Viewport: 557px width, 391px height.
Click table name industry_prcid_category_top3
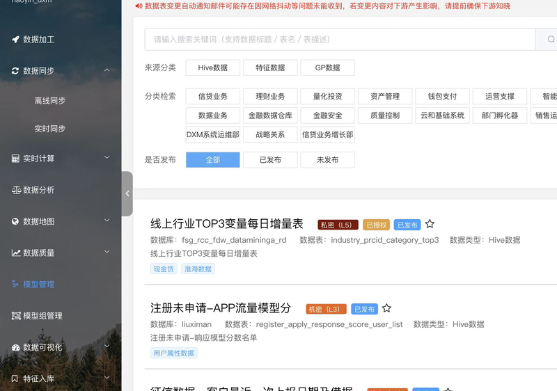385,240
